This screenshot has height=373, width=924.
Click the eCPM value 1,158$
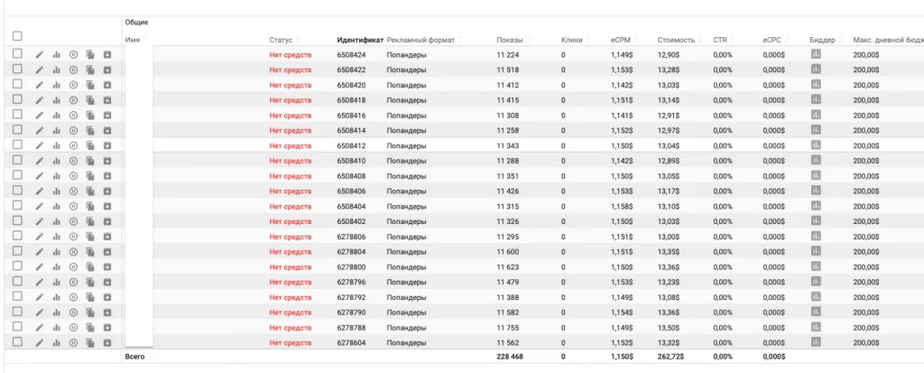[623, 207]
